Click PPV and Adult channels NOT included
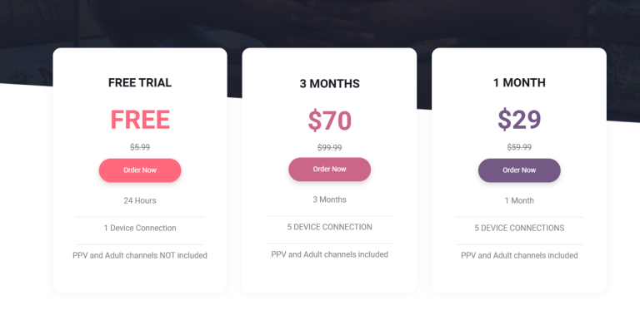The image size is (640, 325). pos(140,255)
